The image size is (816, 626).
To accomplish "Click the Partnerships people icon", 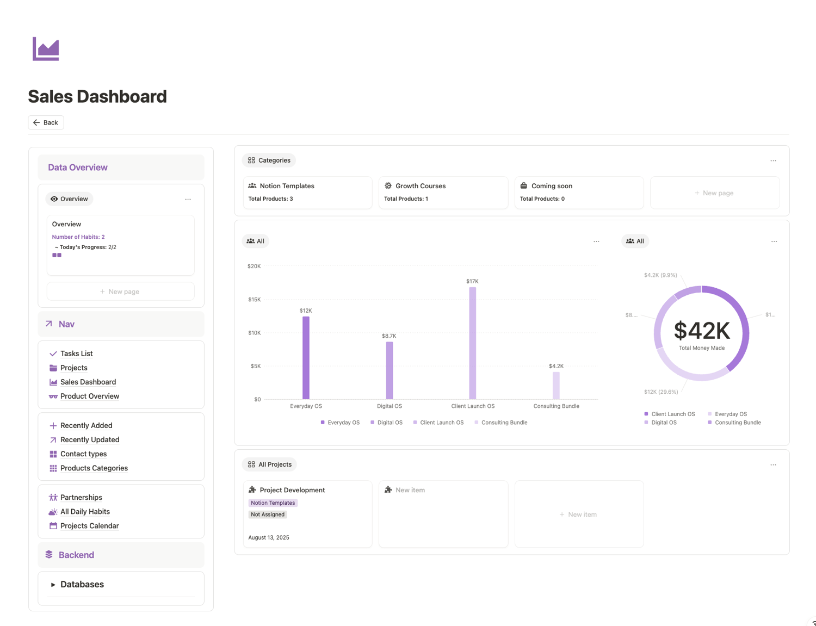I will pyautogui.click(x=53, y=497).
